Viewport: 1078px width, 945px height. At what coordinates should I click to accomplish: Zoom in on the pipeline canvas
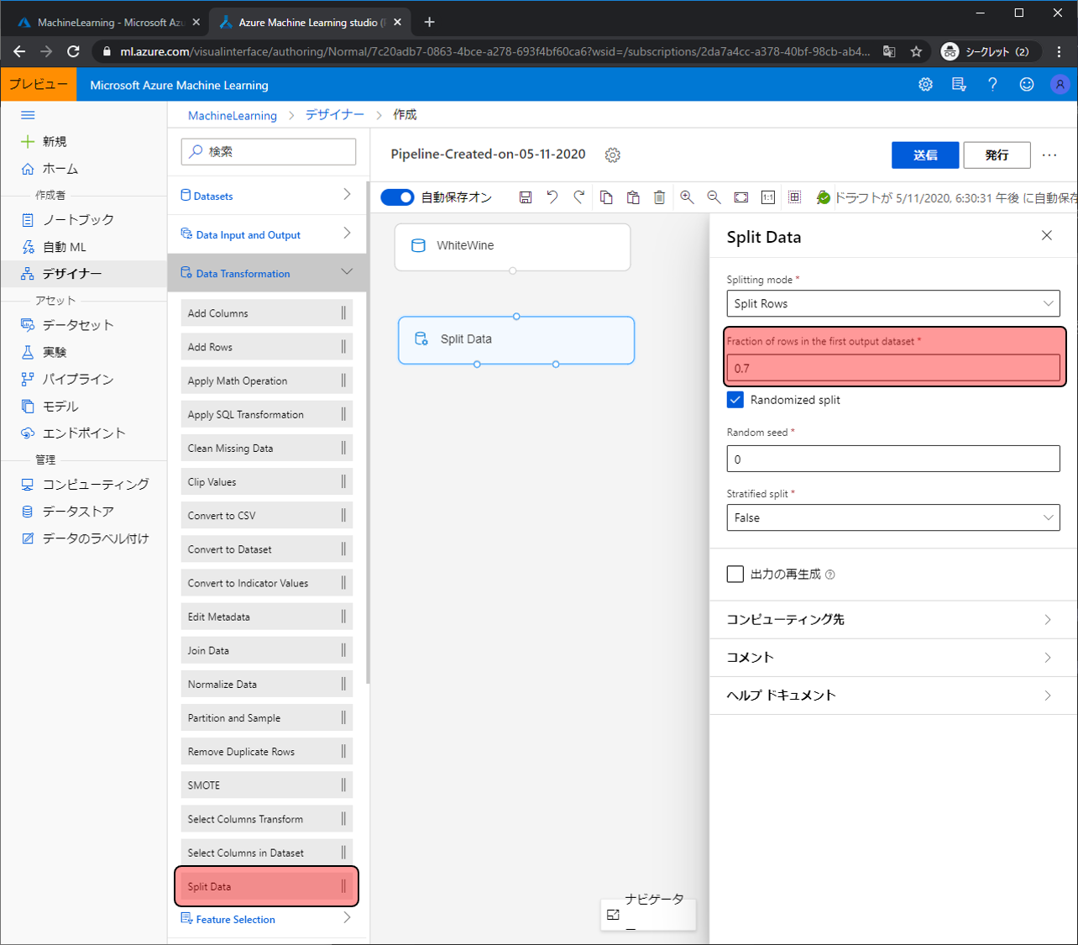(687, 197)
